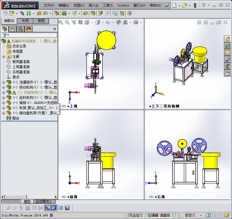The width and height of the screenshot is (232, 219).
Task: Open the Display Style dropdown arrow
Action: 103,23
